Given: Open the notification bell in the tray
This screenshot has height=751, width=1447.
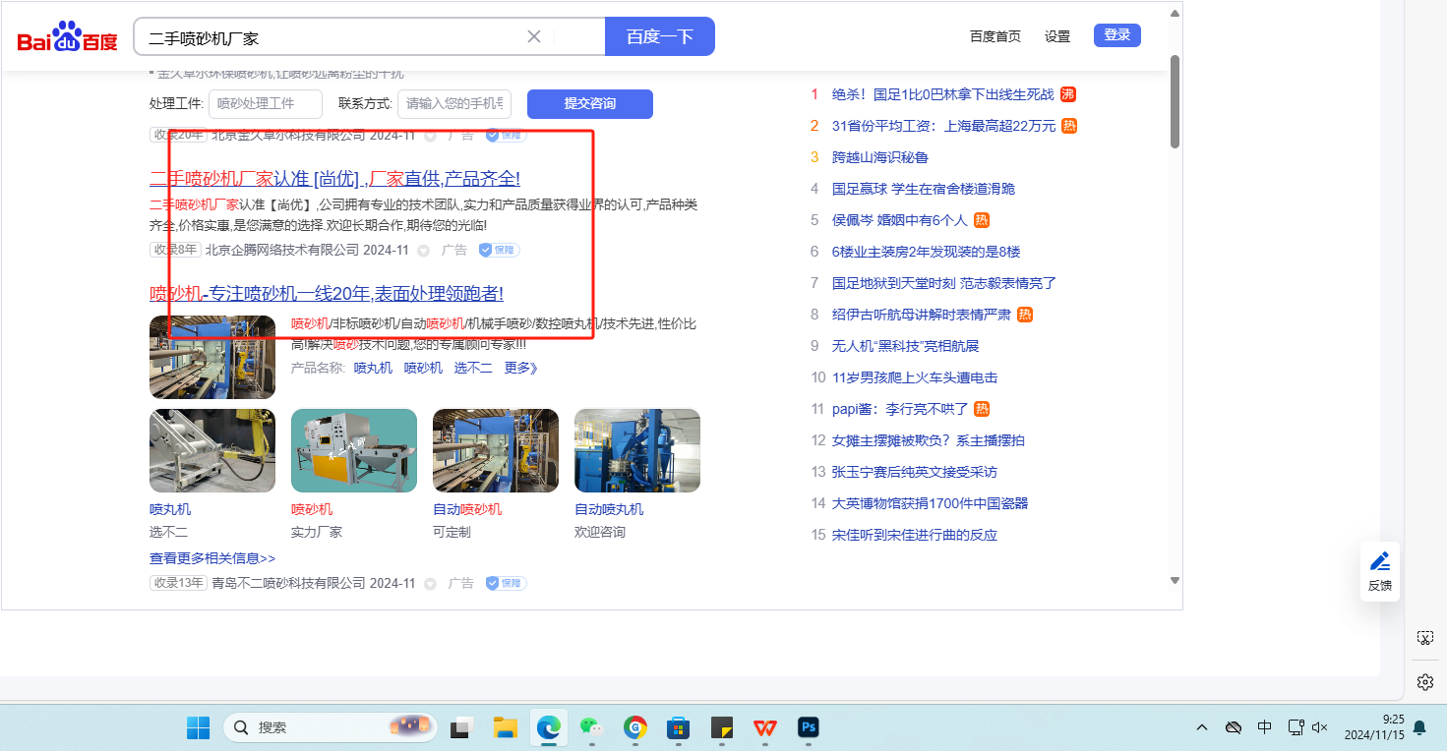Looking at the screenshot, I should [x=1419, y=727].
